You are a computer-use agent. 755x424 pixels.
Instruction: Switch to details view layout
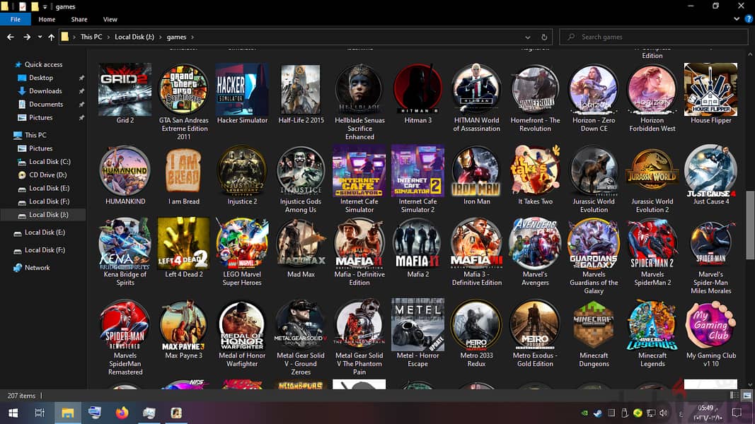(734, 396)
